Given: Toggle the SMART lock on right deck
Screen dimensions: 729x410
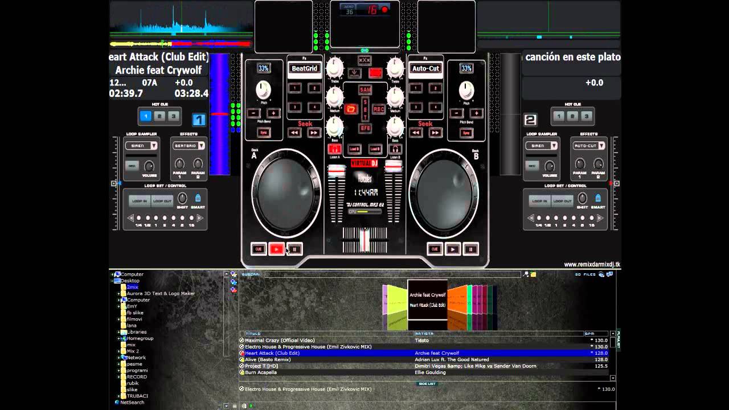Looking at the screenshot, I should (597, 198).
